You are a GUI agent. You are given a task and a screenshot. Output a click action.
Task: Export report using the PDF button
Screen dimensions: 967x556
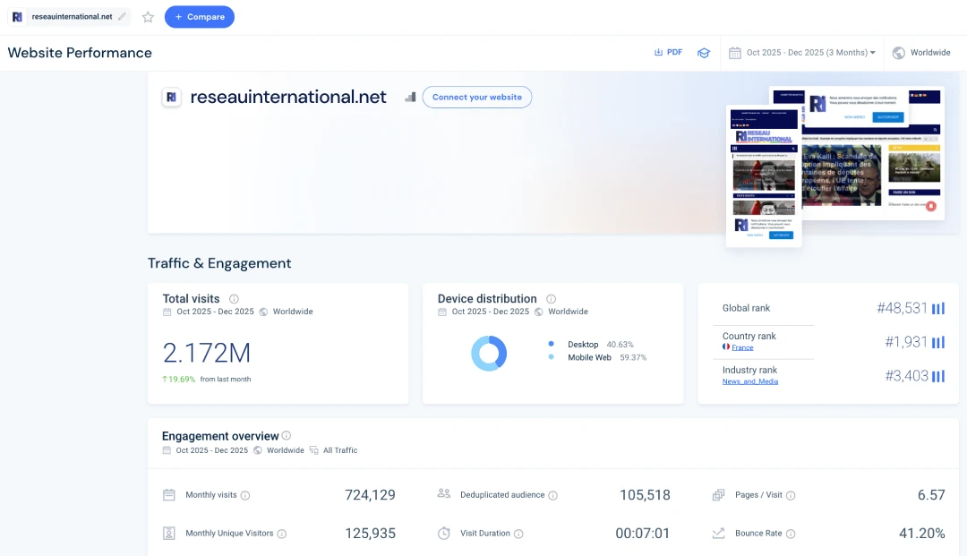[x=668, y=53]
